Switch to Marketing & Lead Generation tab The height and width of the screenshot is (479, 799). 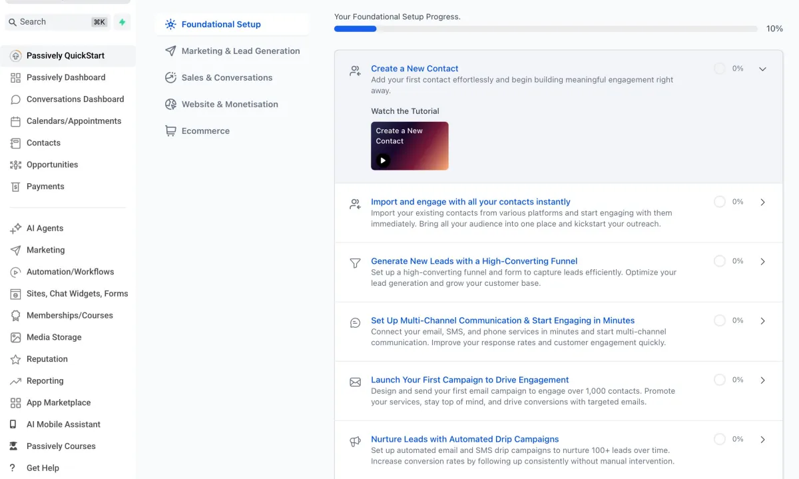click(240, 51)
